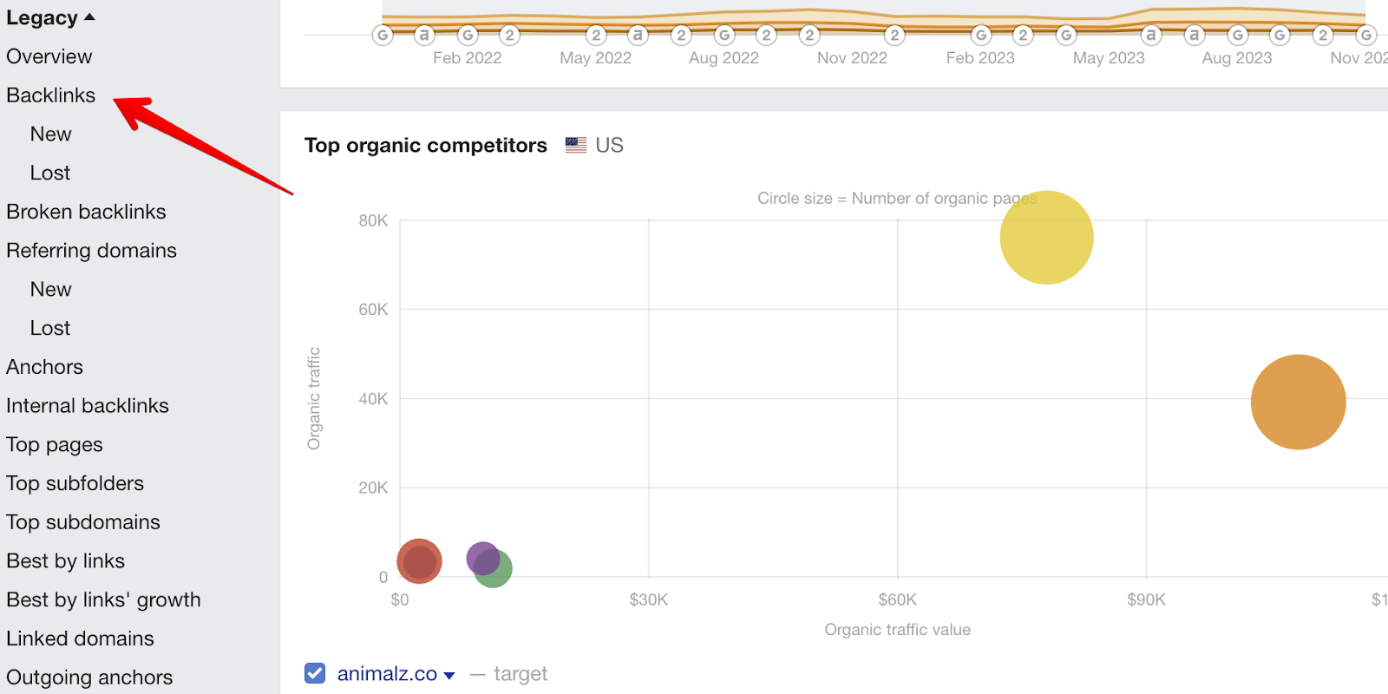Screen dimensions: 1388x694
Task: Click the G marker above Aug 2023 label
Action: [x=1238, y=36]
